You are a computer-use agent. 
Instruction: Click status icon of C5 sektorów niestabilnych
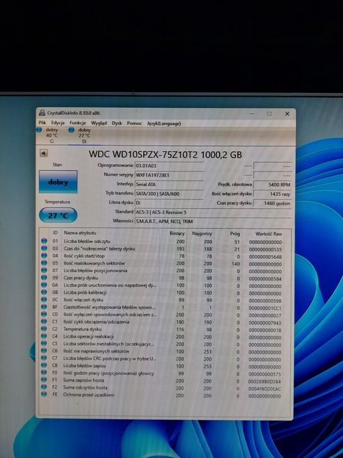click(x=44, y=343)
